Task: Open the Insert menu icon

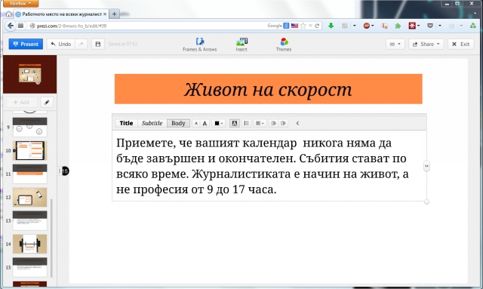Action: [x=241, y=45]
